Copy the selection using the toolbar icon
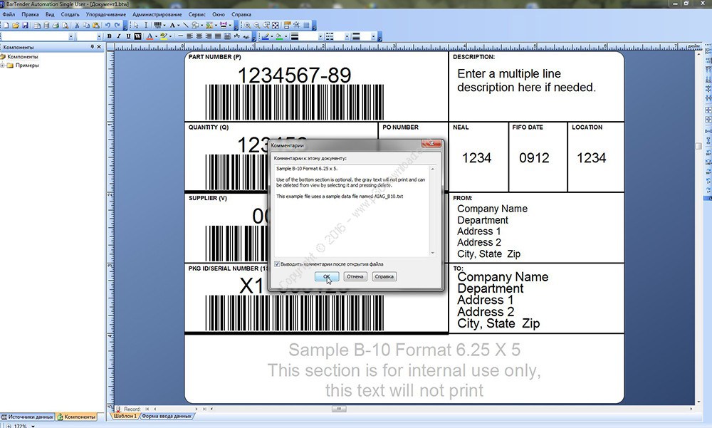 (x=86, y=26)
